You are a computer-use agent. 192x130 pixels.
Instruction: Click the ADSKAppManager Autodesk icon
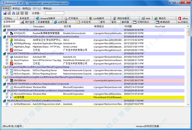coord(12,43)
